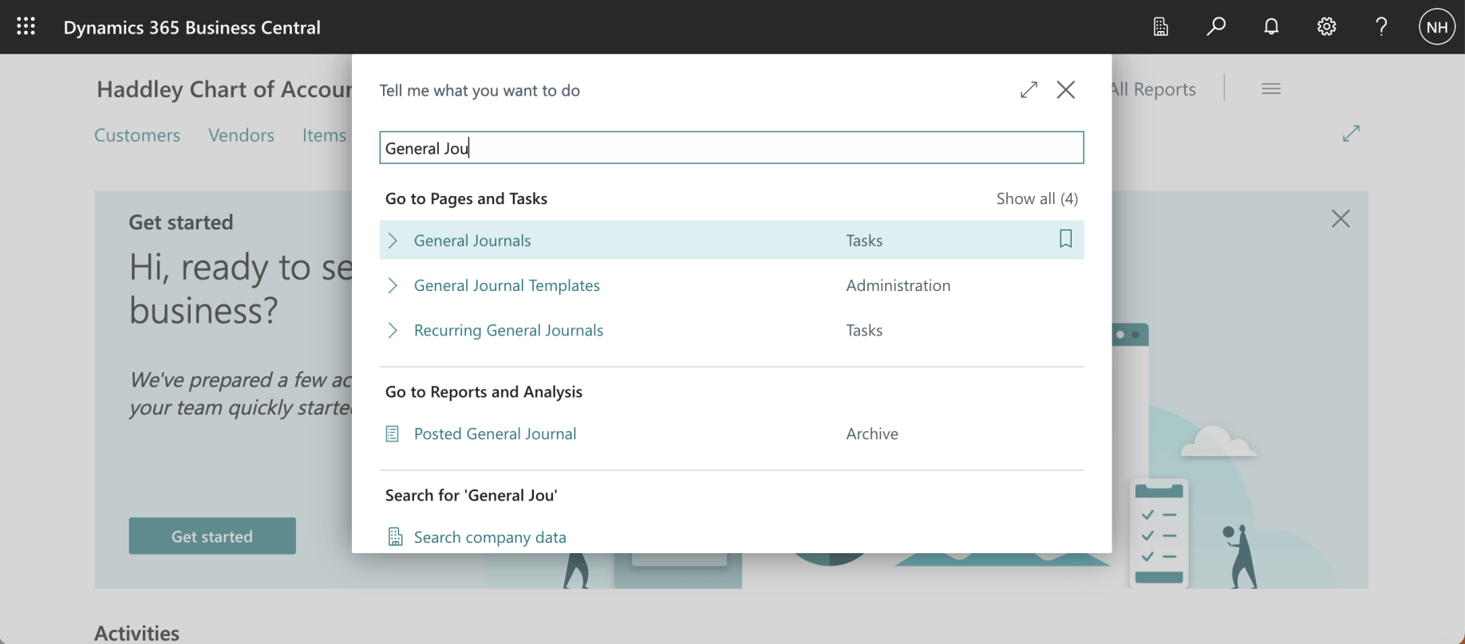Click the Tell Me search input field
The image size is (1465, 644).
click(731, 148)
